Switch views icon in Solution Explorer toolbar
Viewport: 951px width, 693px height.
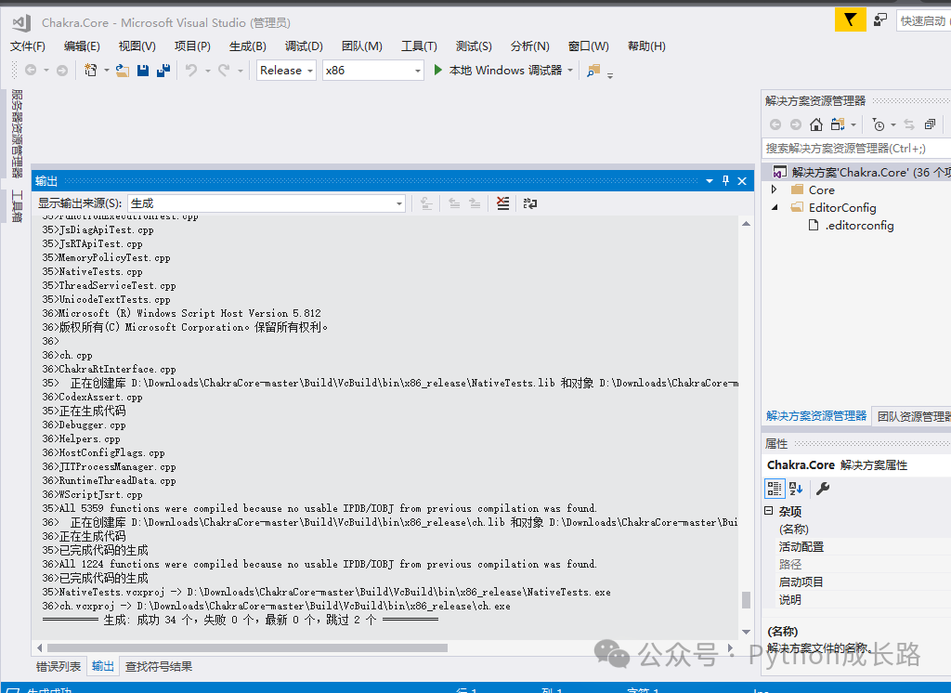[838, 124]
